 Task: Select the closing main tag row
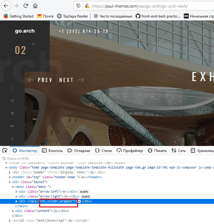(x=107, y=206)
